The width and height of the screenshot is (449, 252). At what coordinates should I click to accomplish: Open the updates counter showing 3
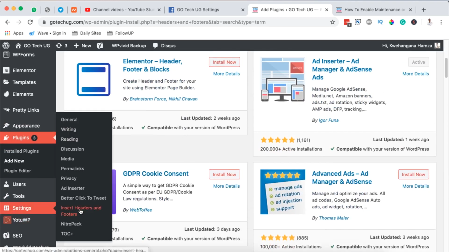[61, 46]
